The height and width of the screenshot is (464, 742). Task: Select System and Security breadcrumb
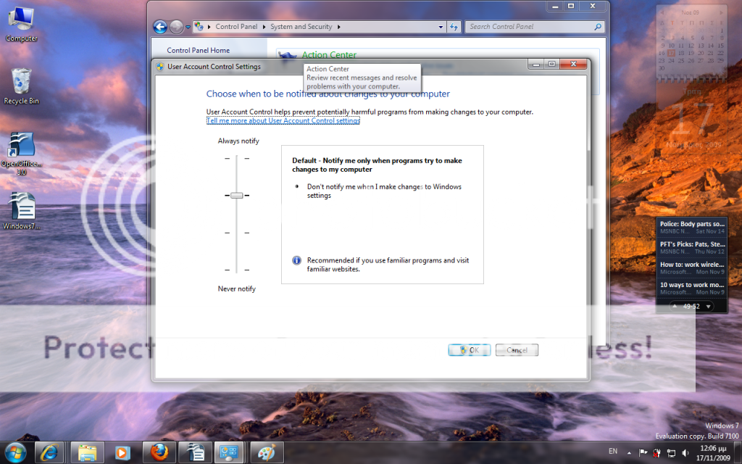[x=301, y=27]
